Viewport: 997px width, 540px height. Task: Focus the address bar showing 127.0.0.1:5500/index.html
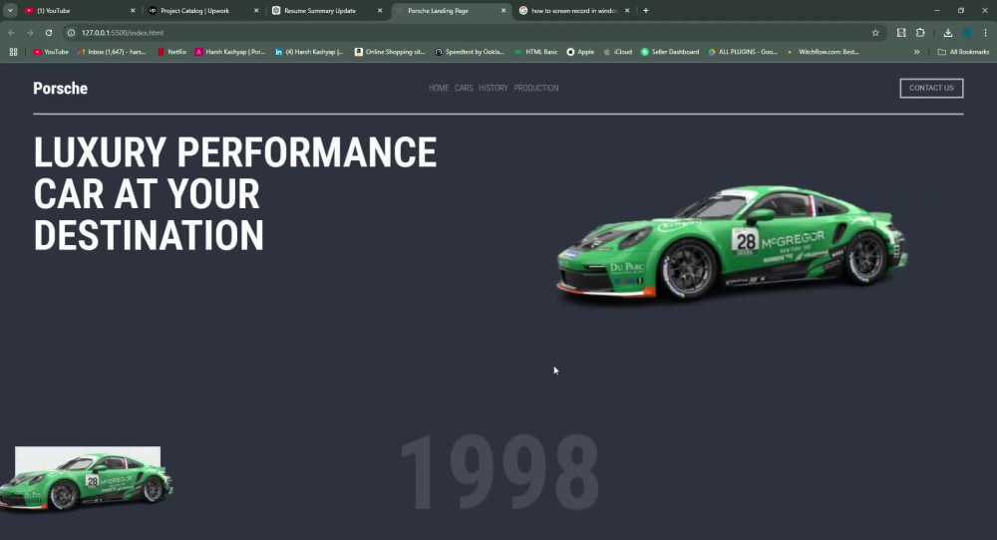pyautogui.click(x=471, y=33)
